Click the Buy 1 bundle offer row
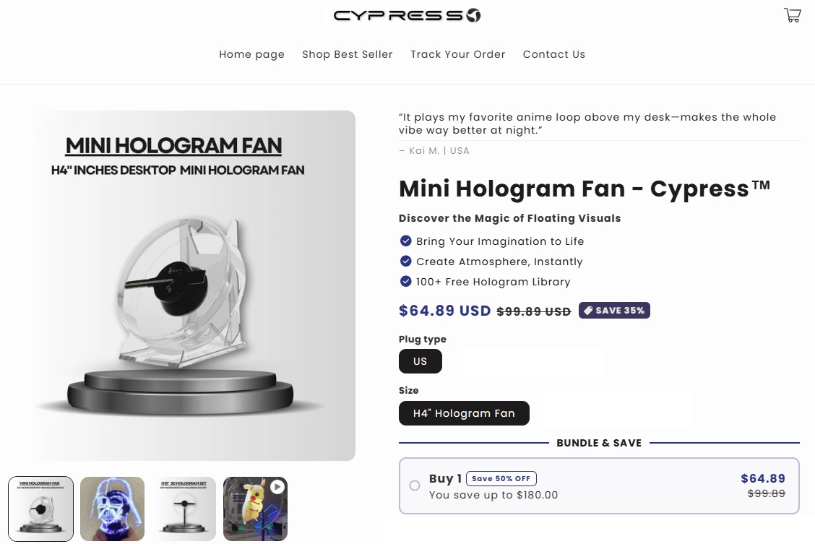Viewport: 815px width, 544px height. [x=599, y=485]
